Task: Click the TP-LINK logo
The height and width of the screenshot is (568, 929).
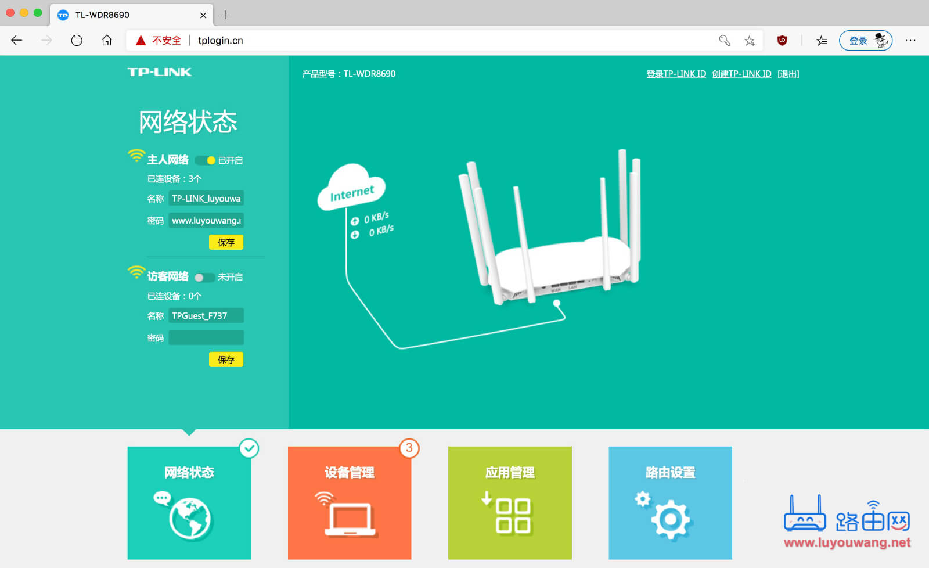Action: (x=160, y=72)
